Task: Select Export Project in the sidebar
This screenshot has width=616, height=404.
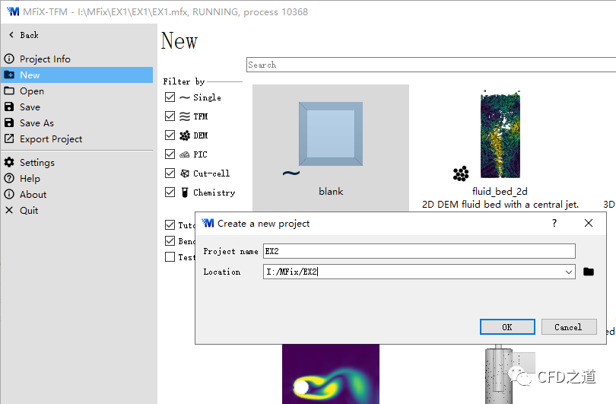Action: click(77, 138)
